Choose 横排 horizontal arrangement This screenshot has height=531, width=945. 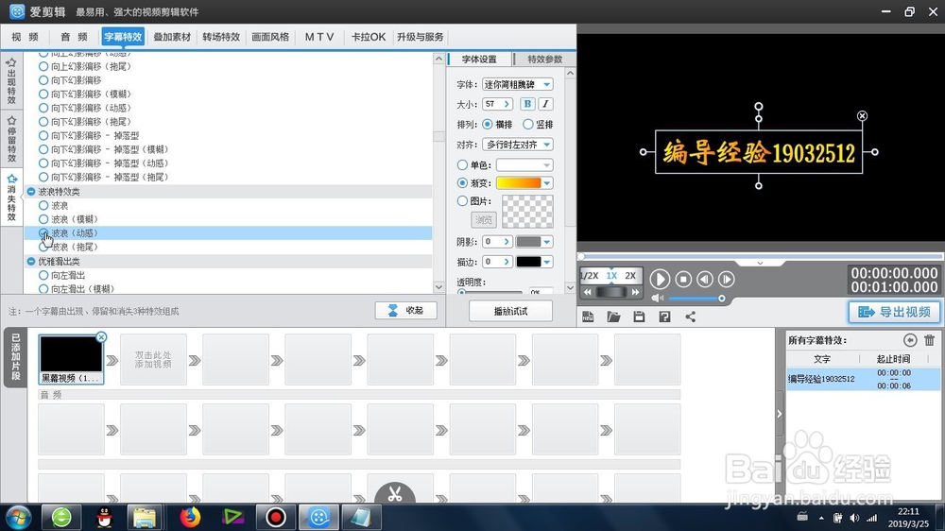488,124
